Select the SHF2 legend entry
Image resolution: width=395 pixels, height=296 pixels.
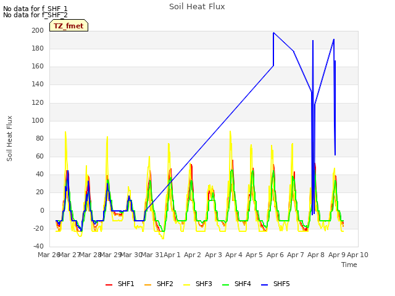click(x=159, y=284)
